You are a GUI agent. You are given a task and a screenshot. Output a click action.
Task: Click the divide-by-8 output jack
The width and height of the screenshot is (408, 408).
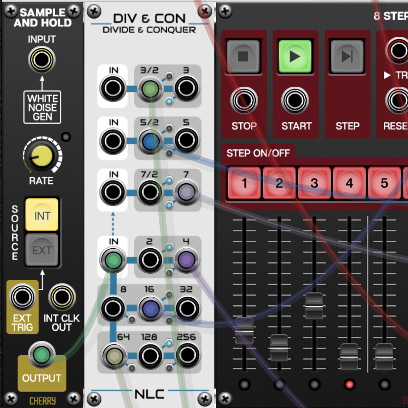click(113, 308)
